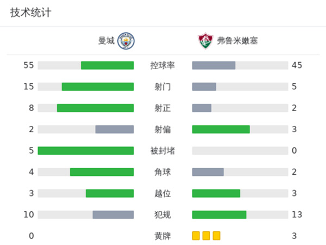
Task: Select the 越位 stat label
Action: click(x=162, y=193)
